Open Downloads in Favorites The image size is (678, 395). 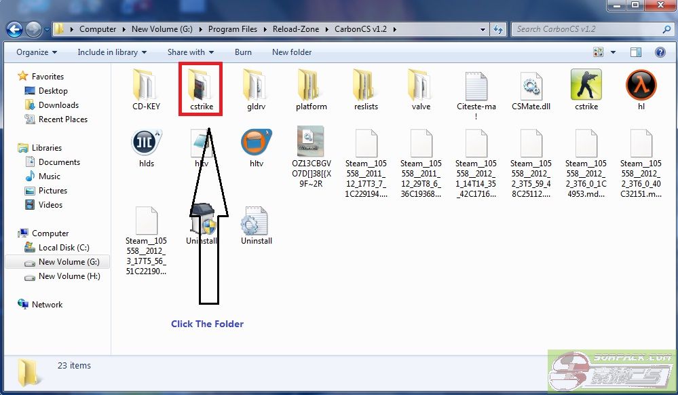pos(58,105)
